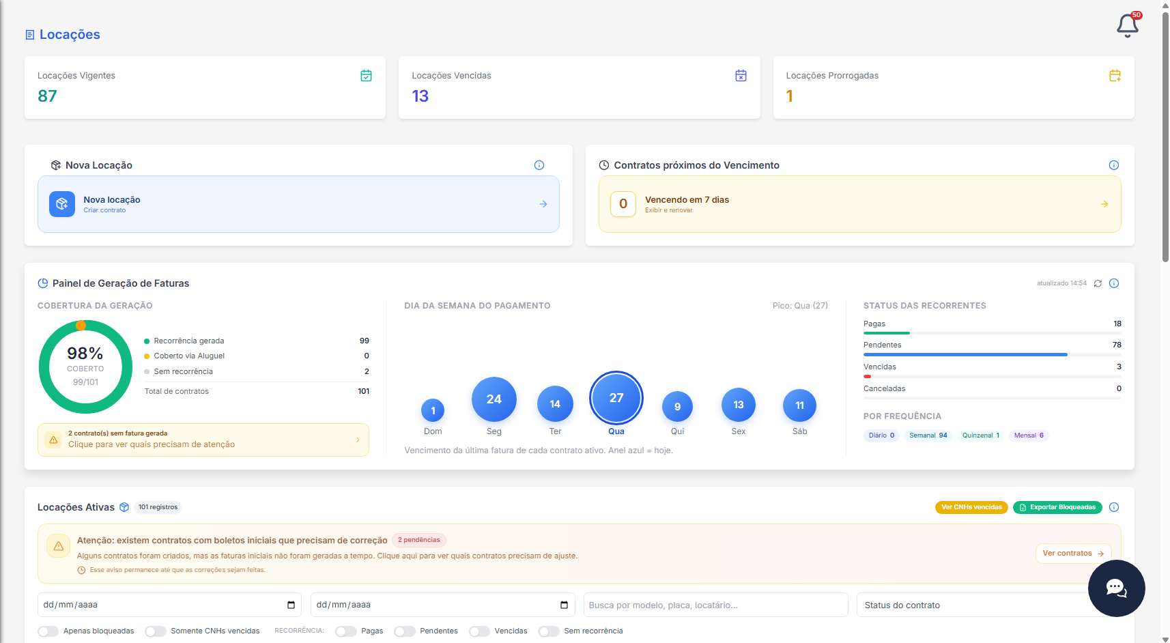Toggle the Pagas recurrence filter
This screenshot has width=1170, height=643.
346,631
